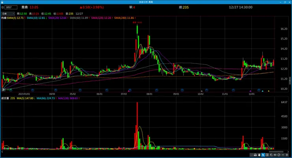Open the chart axis drawing tool
Screen dimensions: 292x158
tap(271, 155)
